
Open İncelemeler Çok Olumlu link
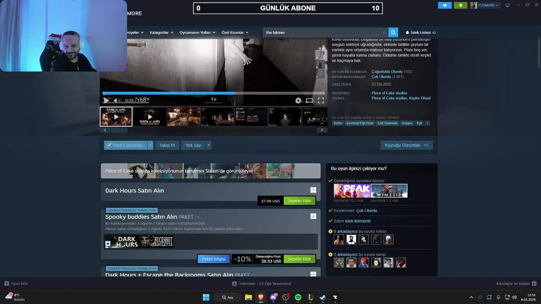pos(366,211)
